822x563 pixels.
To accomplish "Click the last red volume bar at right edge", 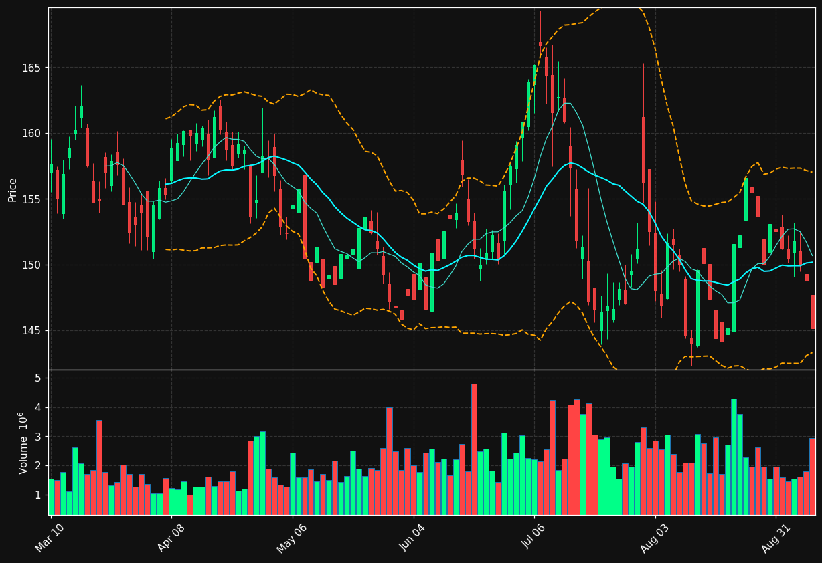I will pos(813,476).
